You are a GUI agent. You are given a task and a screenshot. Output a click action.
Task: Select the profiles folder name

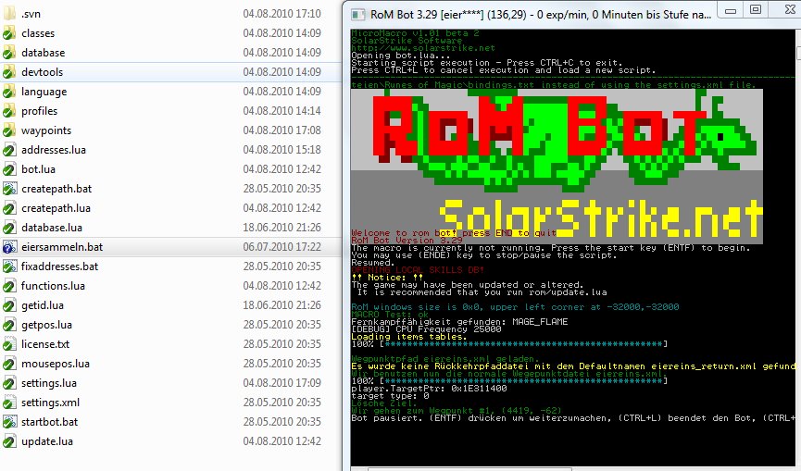tap(40, 111)
